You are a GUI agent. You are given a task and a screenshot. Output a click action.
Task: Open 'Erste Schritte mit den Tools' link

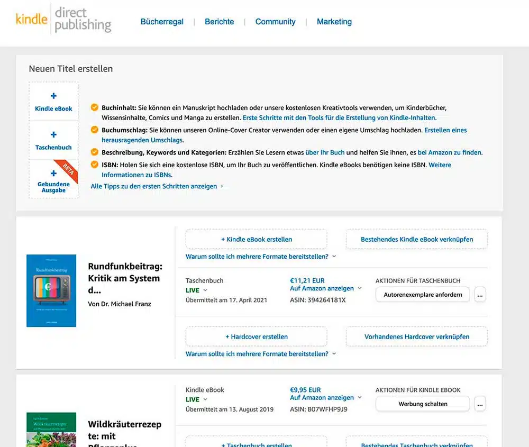click(x=340, y=118)
